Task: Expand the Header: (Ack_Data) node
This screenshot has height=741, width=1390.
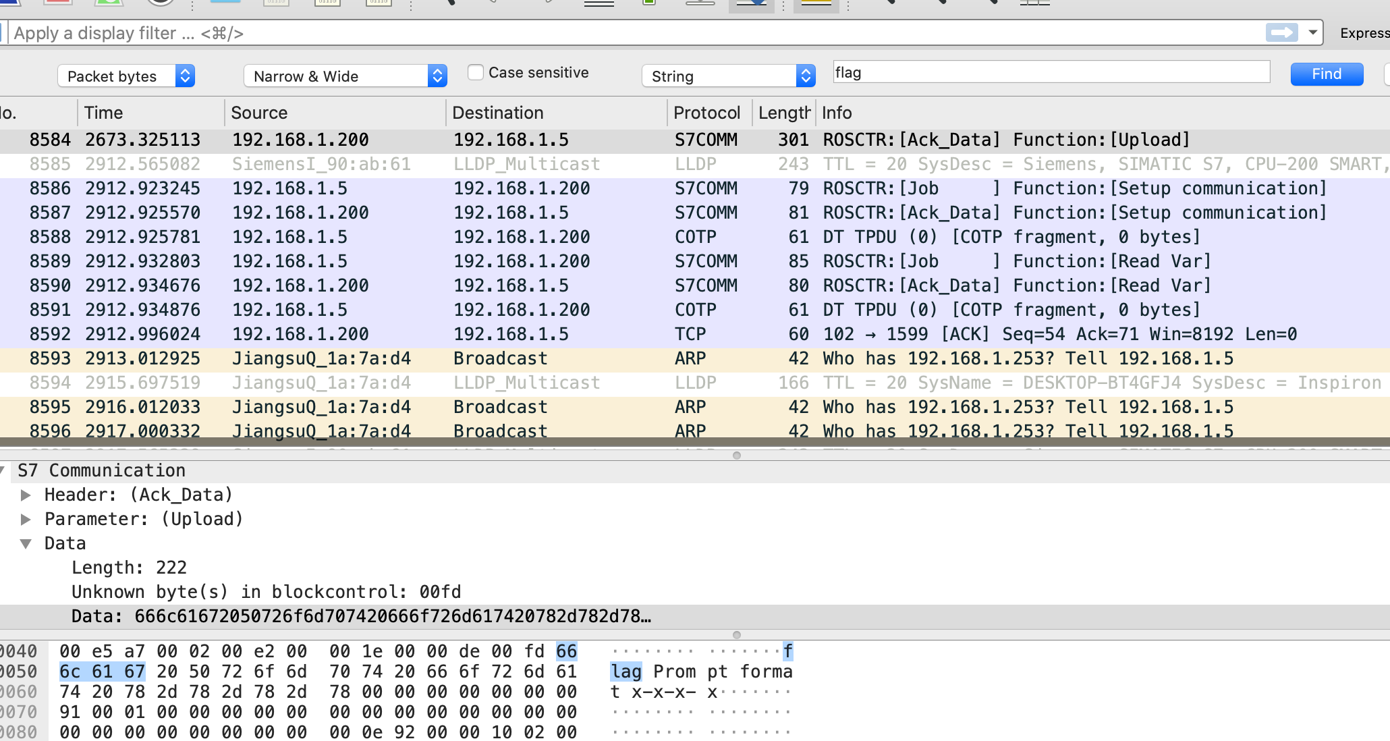Action: (x=26, y=495)
